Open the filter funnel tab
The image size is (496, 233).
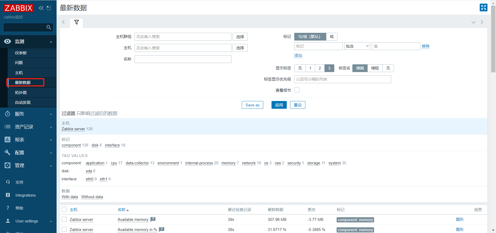[x=76, y=22]
